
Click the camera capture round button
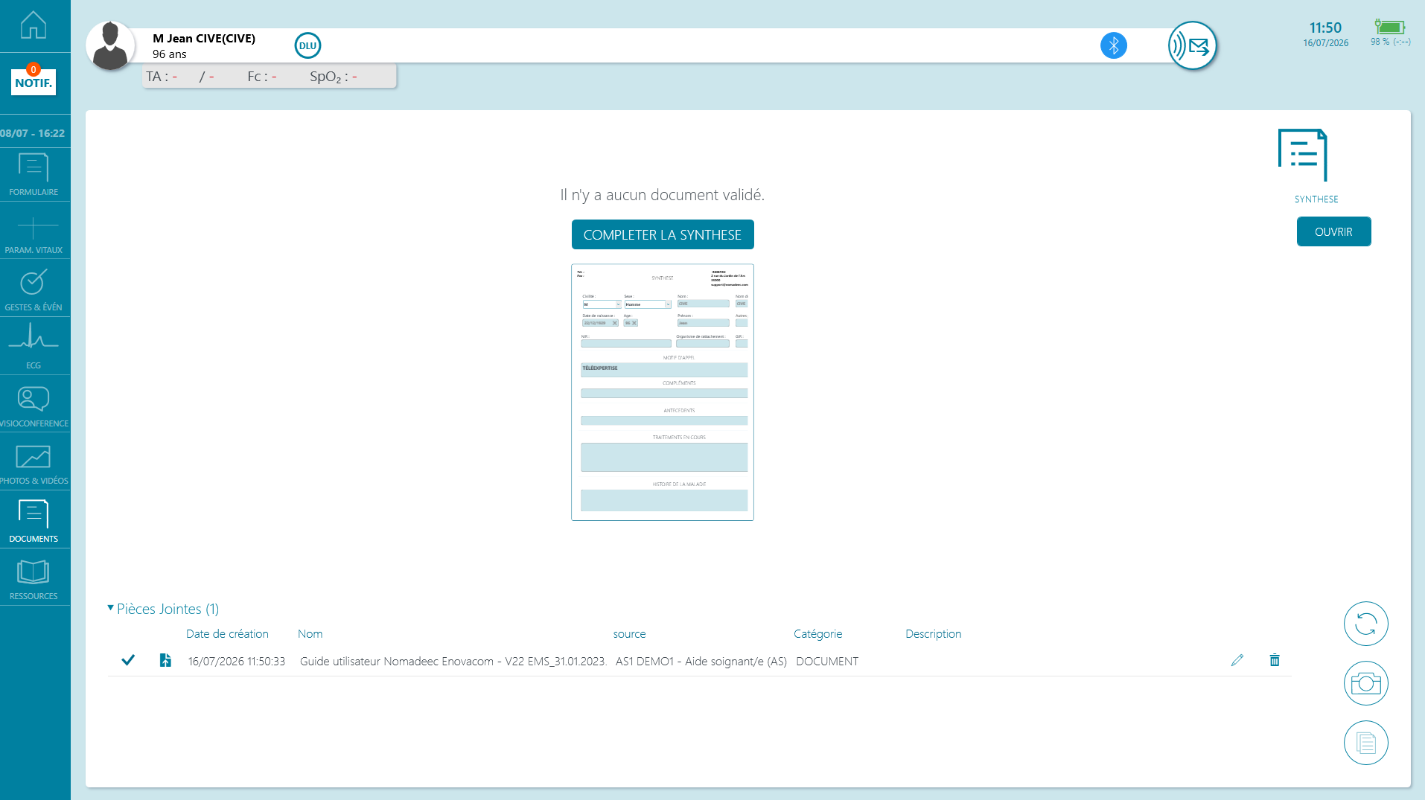(x=1365, y=683)
